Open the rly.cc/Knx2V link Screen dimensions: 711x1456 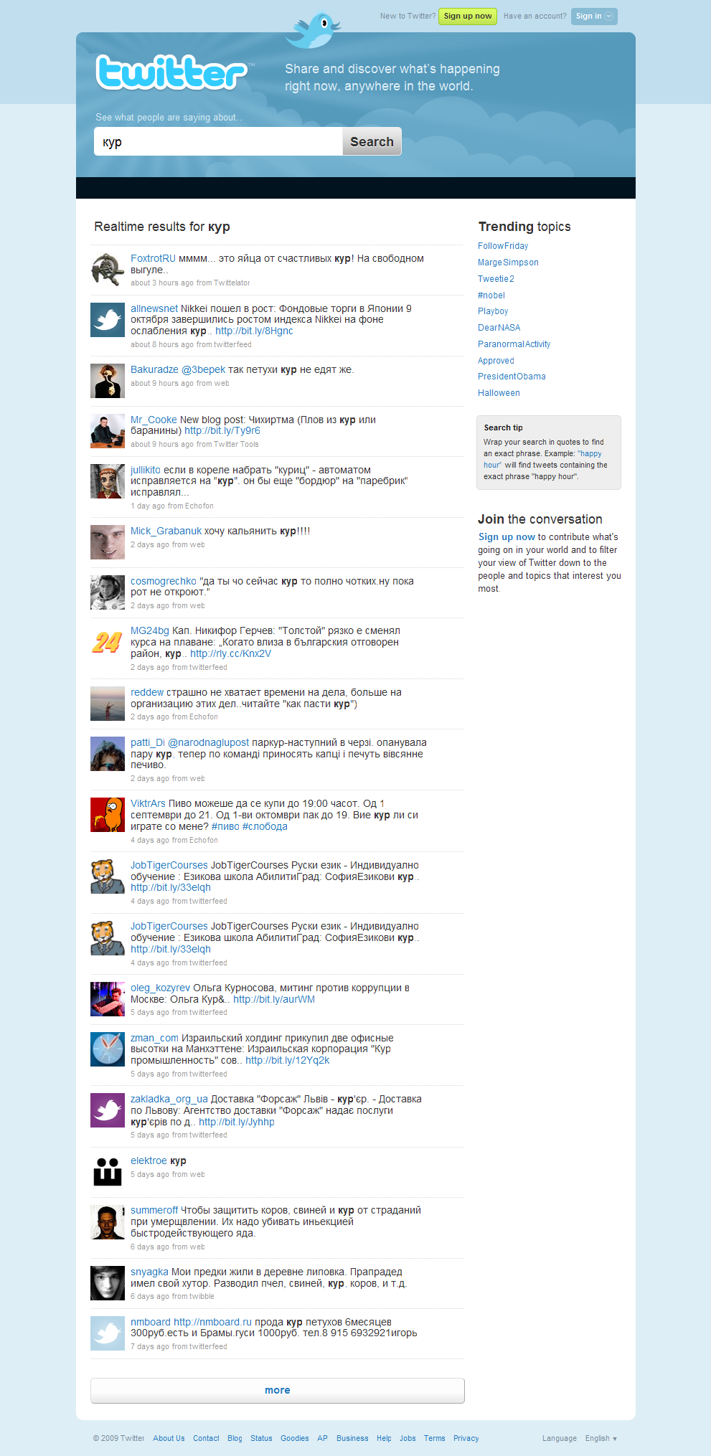[x=230, y=653]
